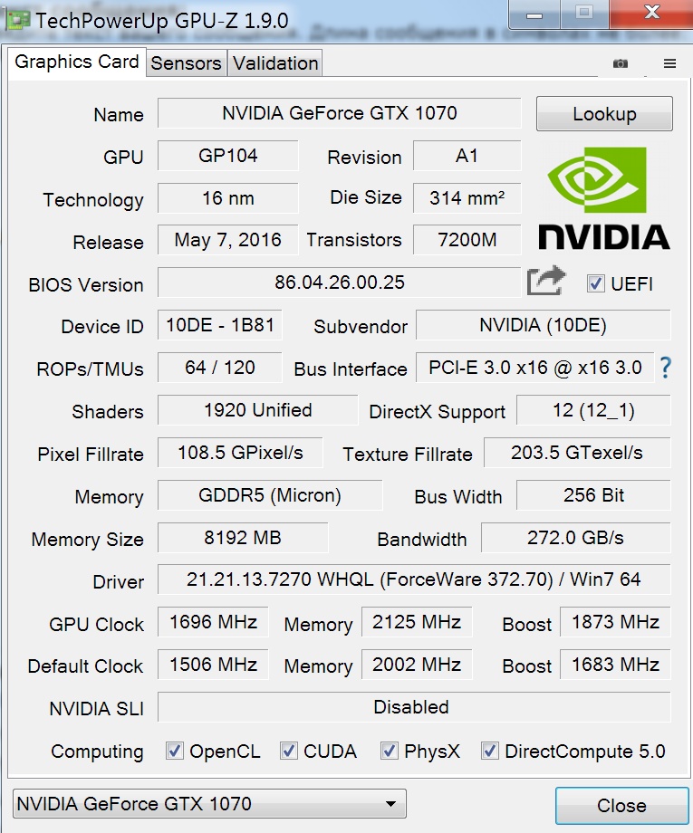Switch to the Validation tab
Viewport: 693px width, 833px height.
(275, 63)
